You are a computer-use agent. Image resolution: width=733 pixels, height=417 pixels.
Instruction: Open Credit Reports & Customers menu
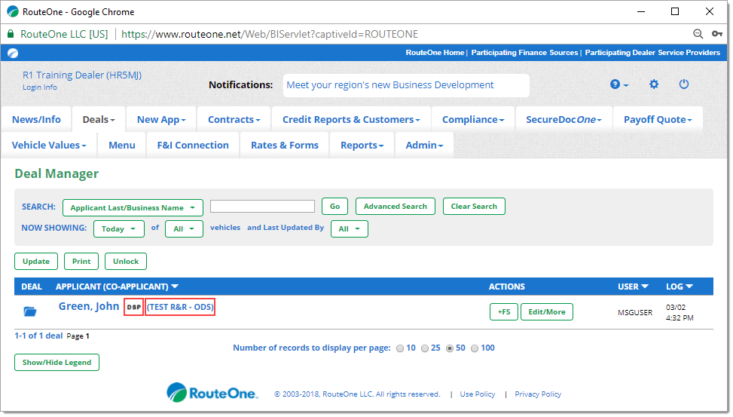(x=351, y=119)
